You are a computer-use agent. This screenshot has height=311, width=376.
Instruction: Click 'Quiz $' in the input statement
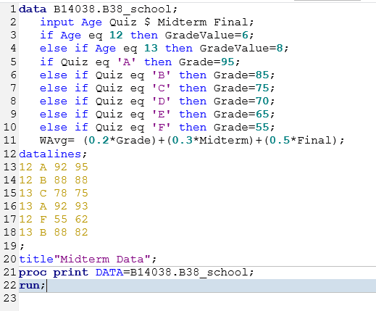pos(130,22)
